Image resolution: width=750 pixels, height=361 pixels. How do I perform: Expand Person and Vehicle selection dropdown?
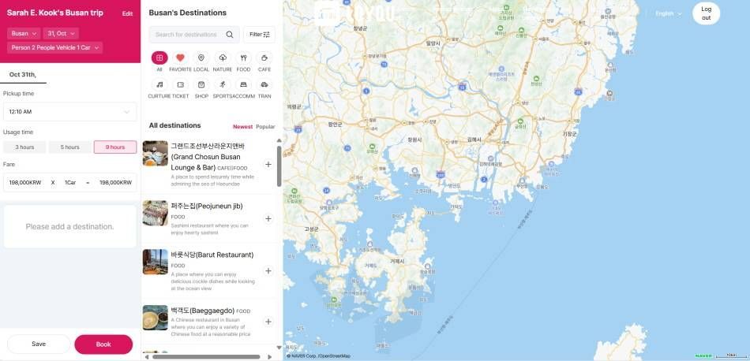point(54,48)
